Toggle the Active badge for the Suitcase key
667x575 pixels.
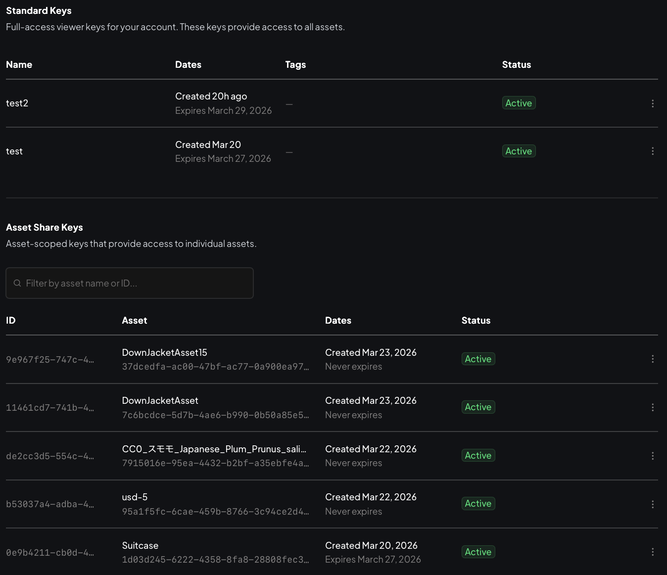coord(478,551)
